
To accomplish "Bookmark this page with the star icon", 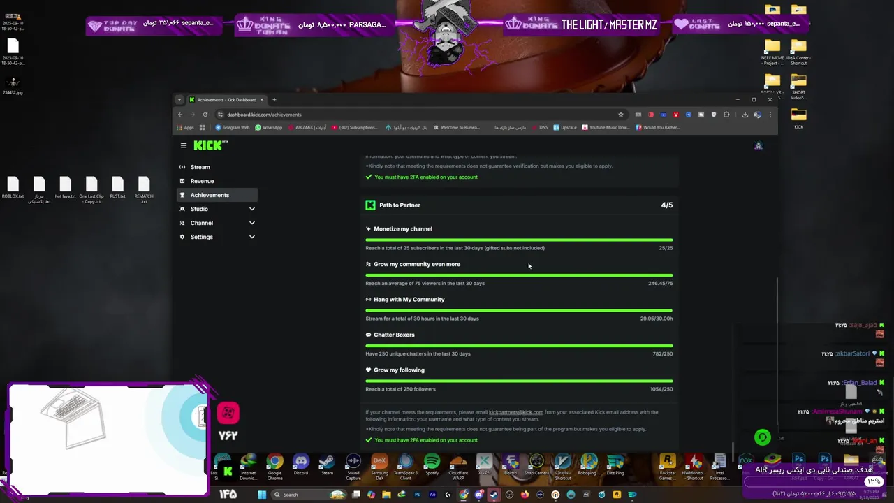I will tap(620, 115).
